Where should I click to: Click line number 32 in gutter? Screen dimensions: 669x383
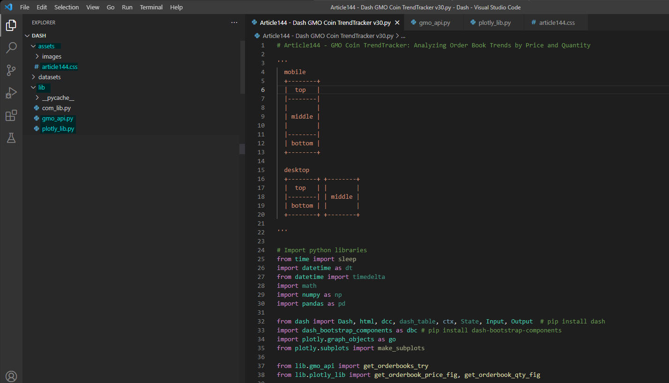coord(261,321)
